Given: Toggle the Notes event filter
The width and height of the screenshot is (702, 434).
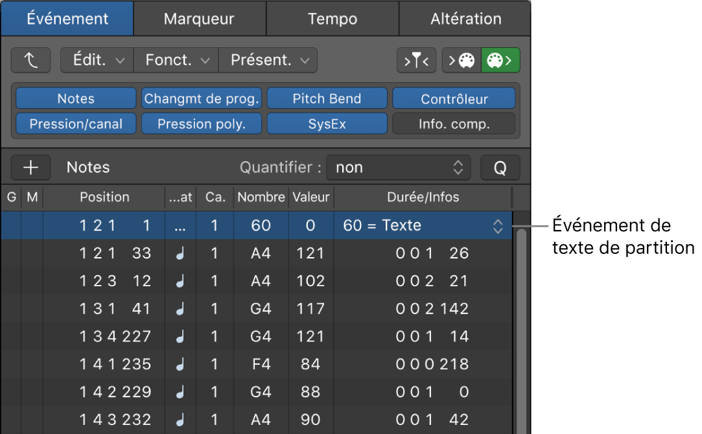Looking at the screenshot, I should (75, 98).
